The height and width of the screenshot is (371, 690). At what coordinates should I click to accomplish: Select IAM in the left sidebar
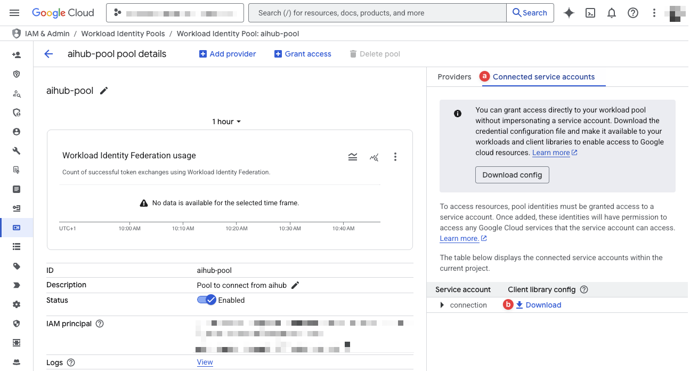16,55
